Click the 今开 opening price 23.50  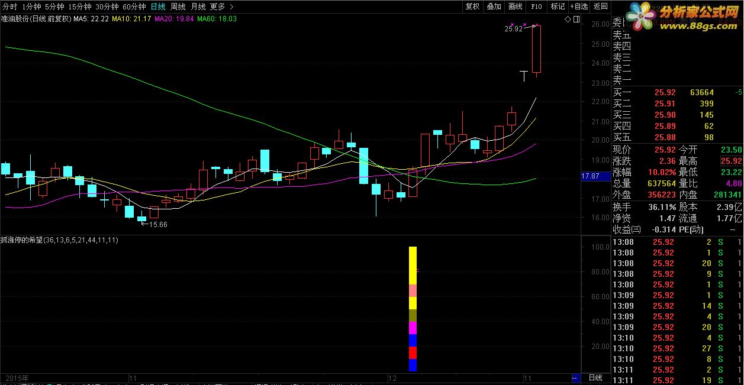tap(731, 150)
